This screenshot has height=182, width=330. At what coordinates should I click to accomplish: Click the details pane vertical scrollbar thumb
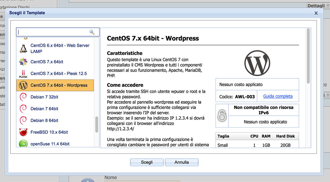click(x=308, y=56)
